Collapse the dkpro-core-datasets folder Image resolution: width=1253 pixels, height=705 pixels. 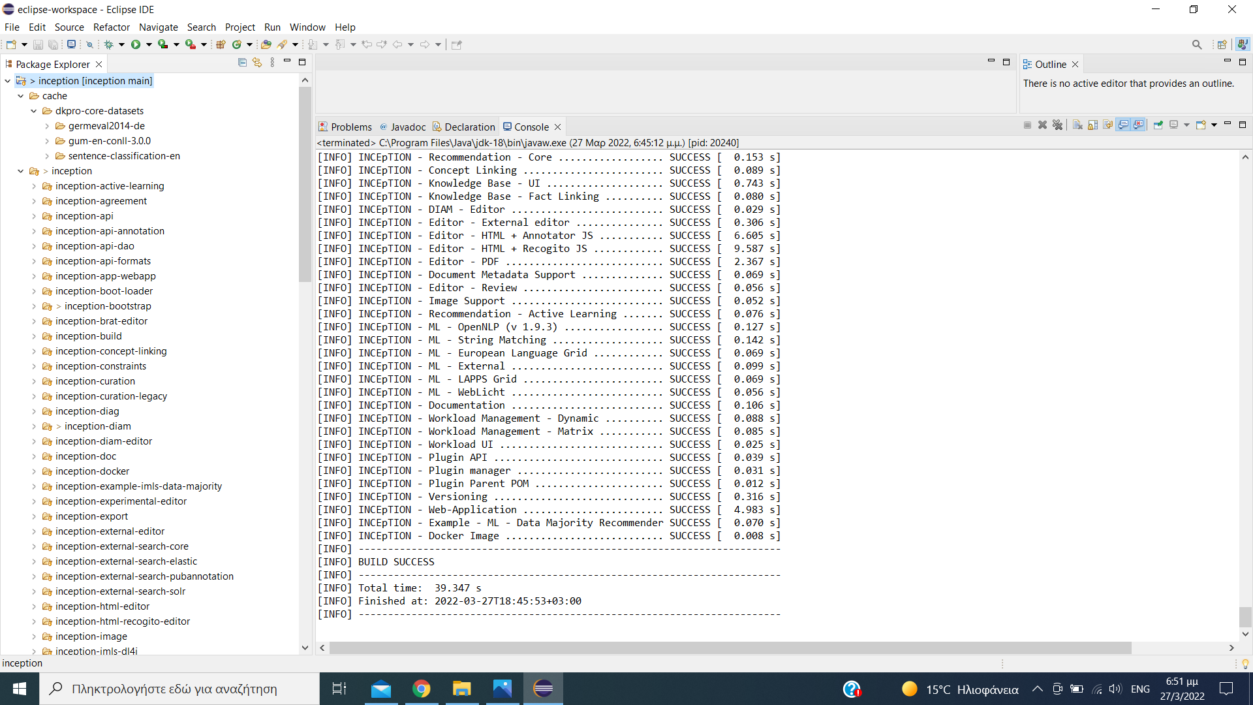(x=34, y=111)
